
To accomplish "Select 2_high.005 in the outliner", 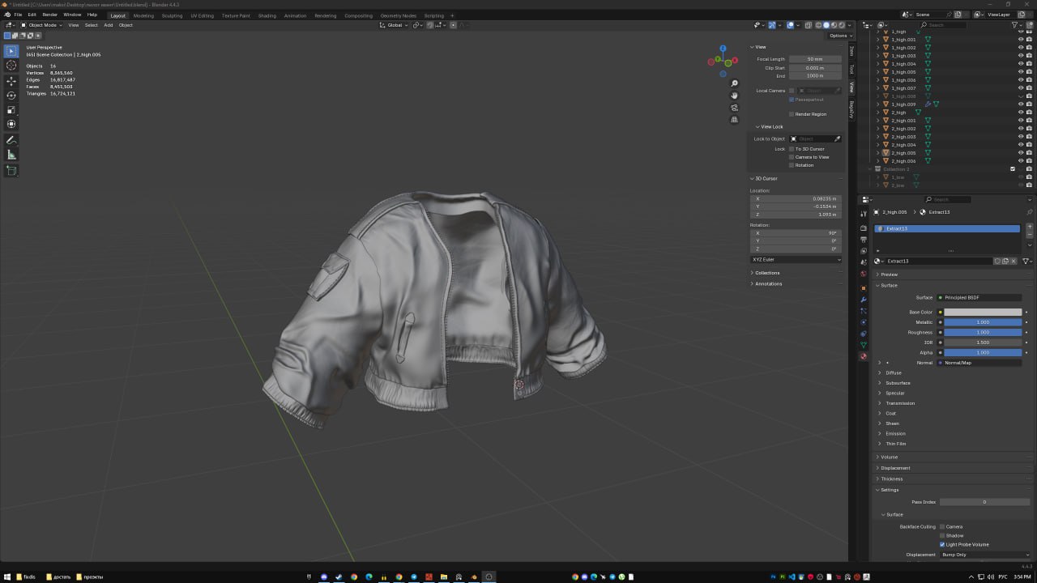I will tap(903, 153).
